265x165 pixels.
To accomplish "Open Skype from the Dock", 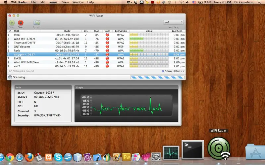I will coord(58,157).
